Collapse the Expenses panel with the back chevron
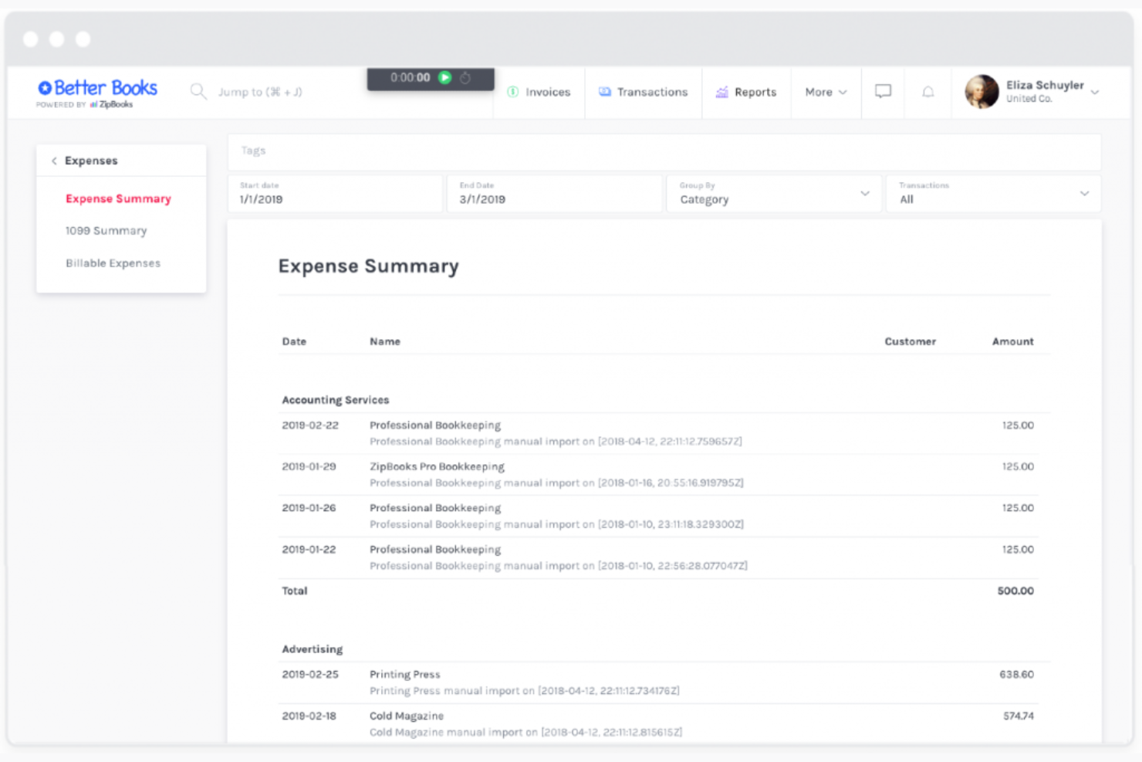The height and width of the screenshot is (762, 1142). coord(53,161)
